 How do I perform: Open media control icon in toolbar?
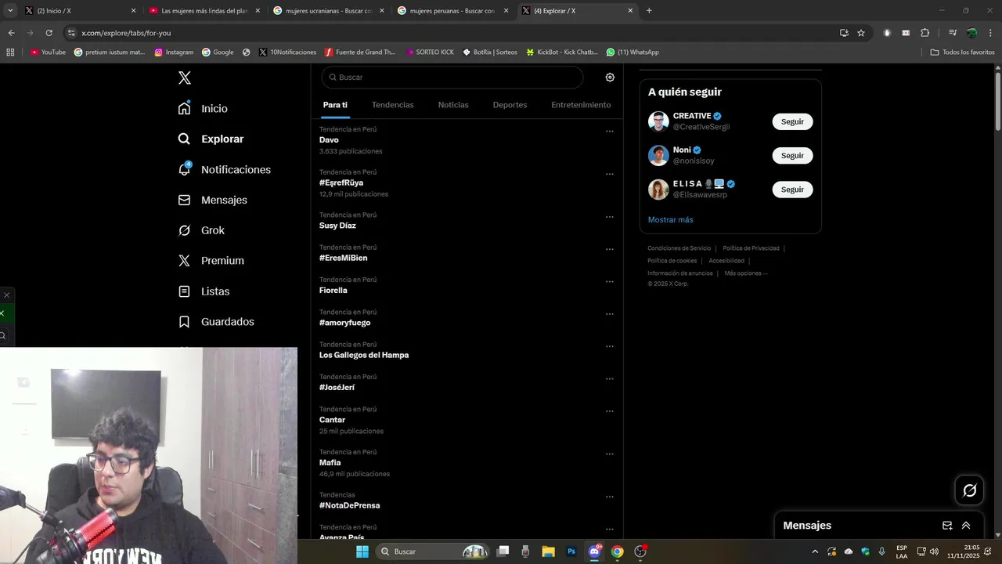click(x=953, y=33)
